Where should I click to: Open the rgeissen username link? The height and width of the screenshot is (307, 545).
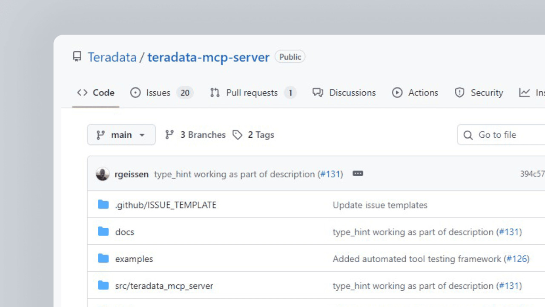point(132,174)
